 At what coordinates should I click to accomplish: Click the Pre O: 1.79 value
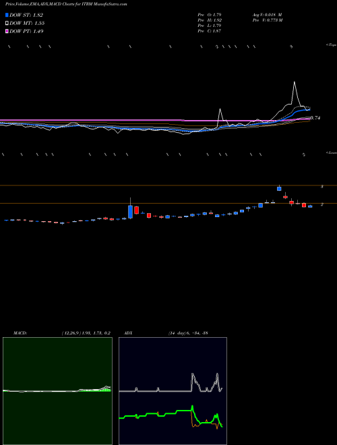pyautogui.click(x=210, y=14)
